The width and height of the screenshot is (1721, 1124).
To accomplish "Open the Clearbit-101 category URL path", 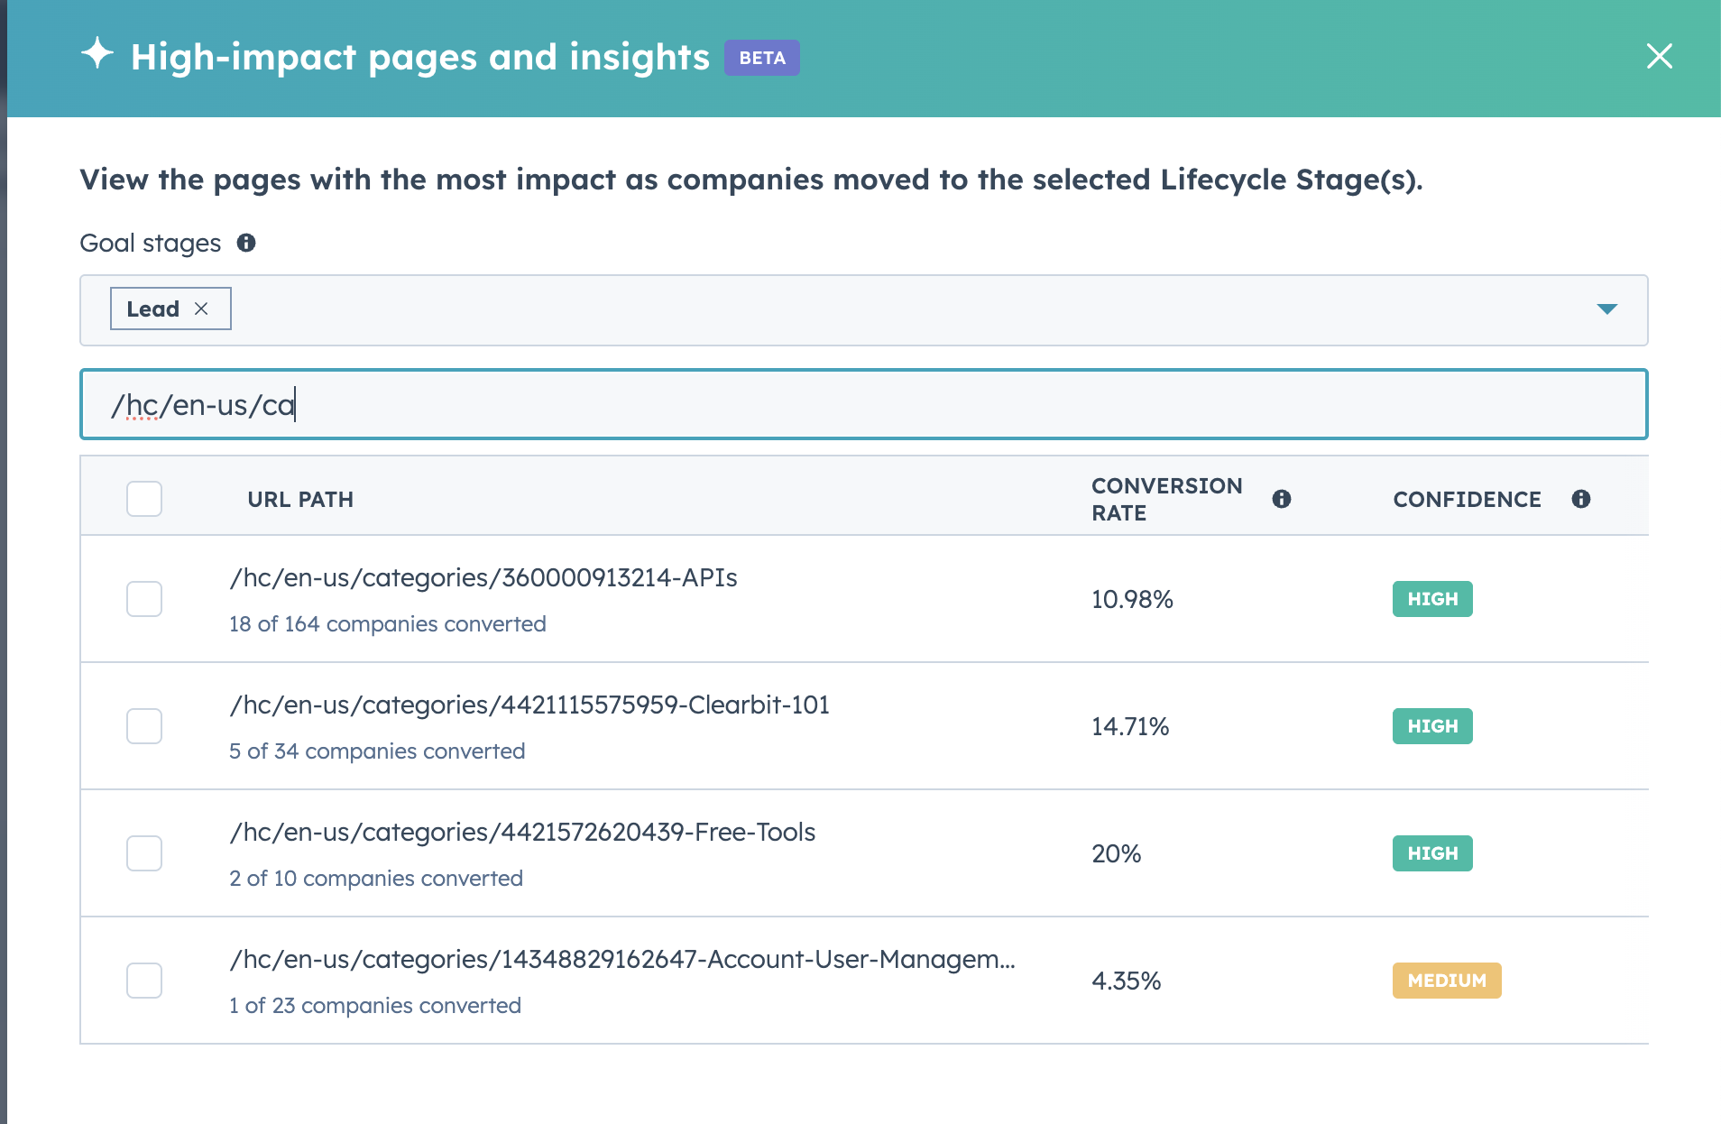I will [529, 705].
